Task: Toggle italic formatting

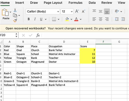Action: pyautogui.click(x=35, y=19)
